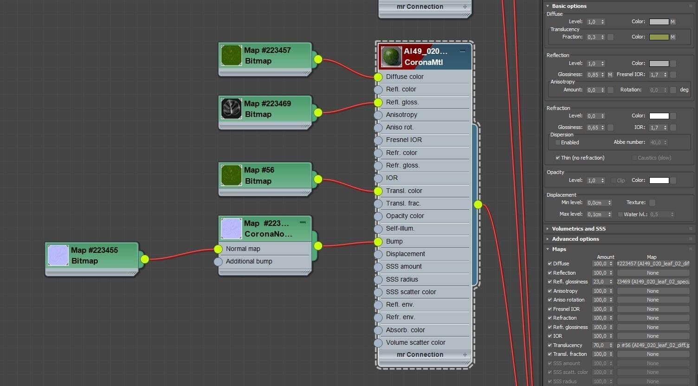
Task: Click the Additional bump input socket
Action: (218, 262)
